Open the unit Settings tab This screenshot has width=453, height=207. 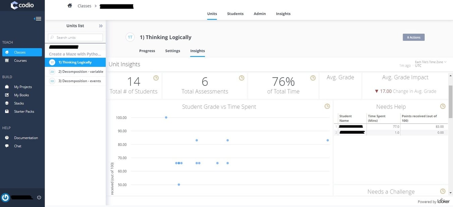tap(172, 51)
